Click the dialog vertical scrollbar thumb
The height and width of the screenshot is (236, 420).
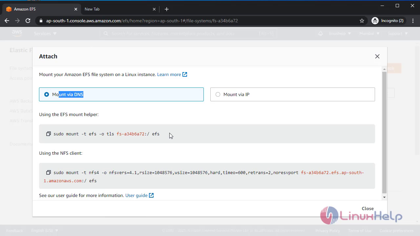pos(385,132)
